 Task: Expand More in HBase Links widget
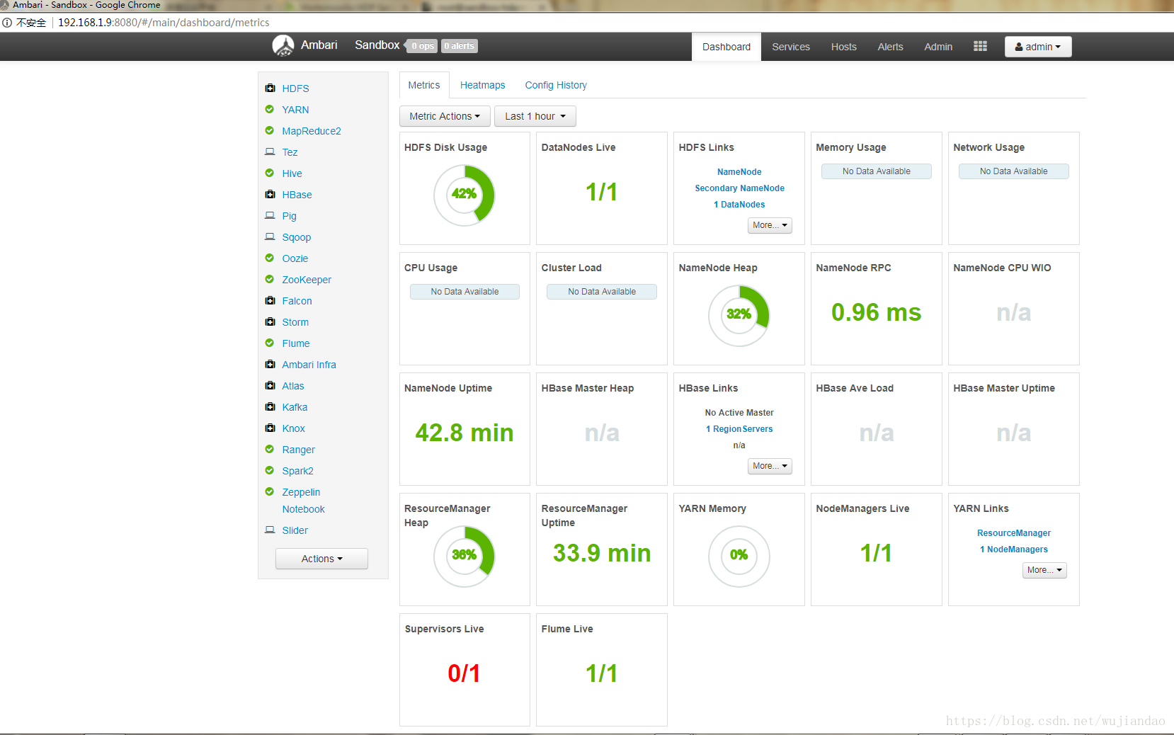tap(770, 466)
